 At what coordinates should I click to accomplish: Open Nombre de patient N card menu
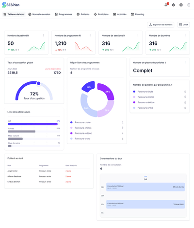click(44, 35)
